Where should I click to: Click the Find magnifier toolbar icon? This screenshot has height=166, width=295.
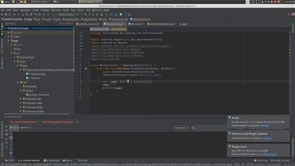click(x=35, y=14)
